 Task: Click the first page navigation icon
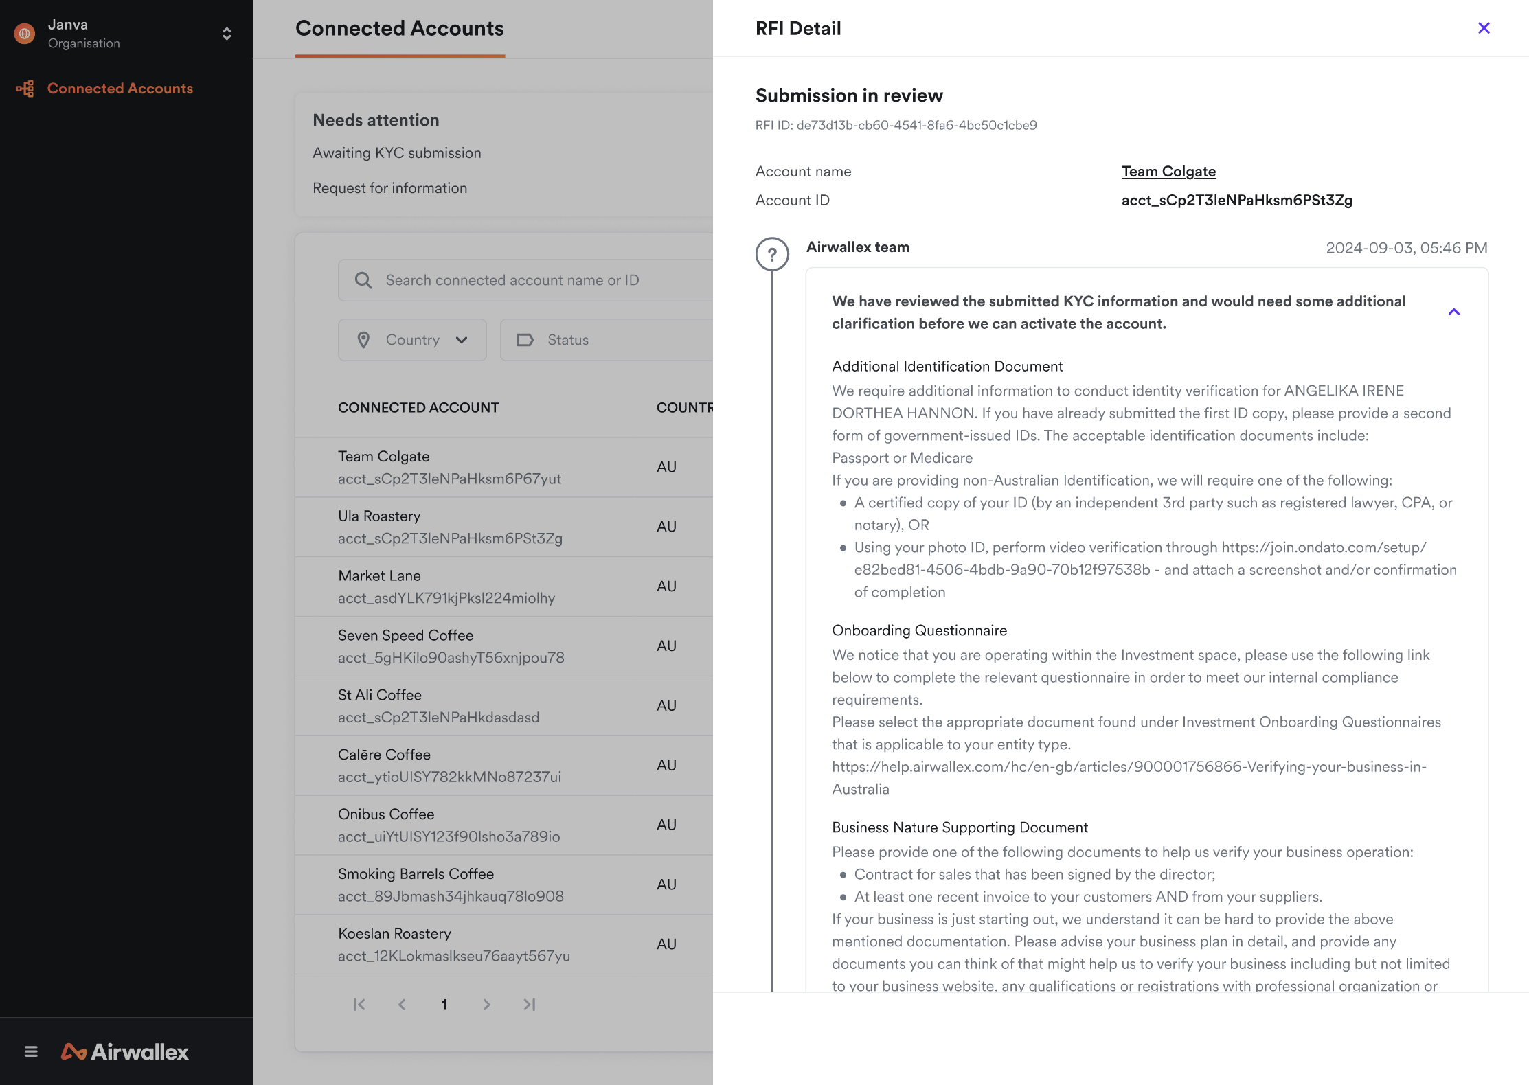tap(361, 1004)
